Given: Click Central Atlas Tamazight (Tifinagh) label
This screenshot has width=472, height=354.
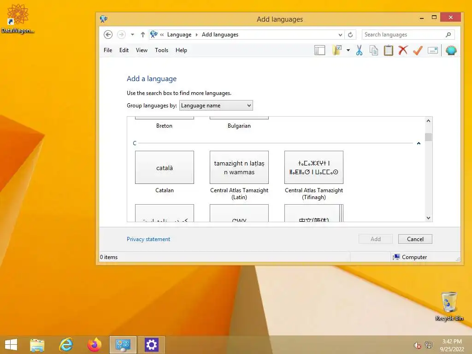Looking at the screenshot, I should pyautogui.click(x=313, y=194).
